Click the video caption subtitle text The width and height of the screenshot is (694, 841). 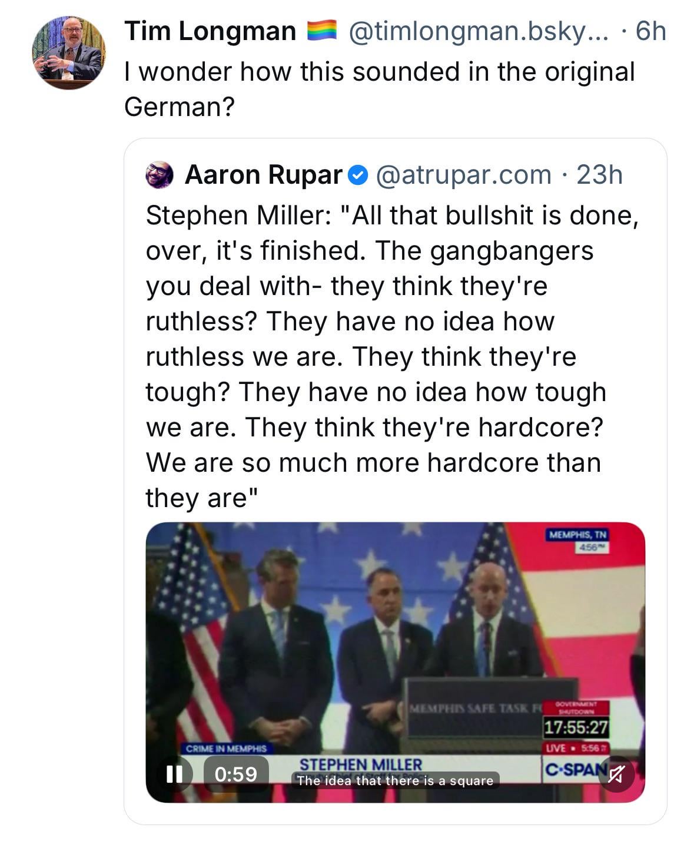coord(395,781)
